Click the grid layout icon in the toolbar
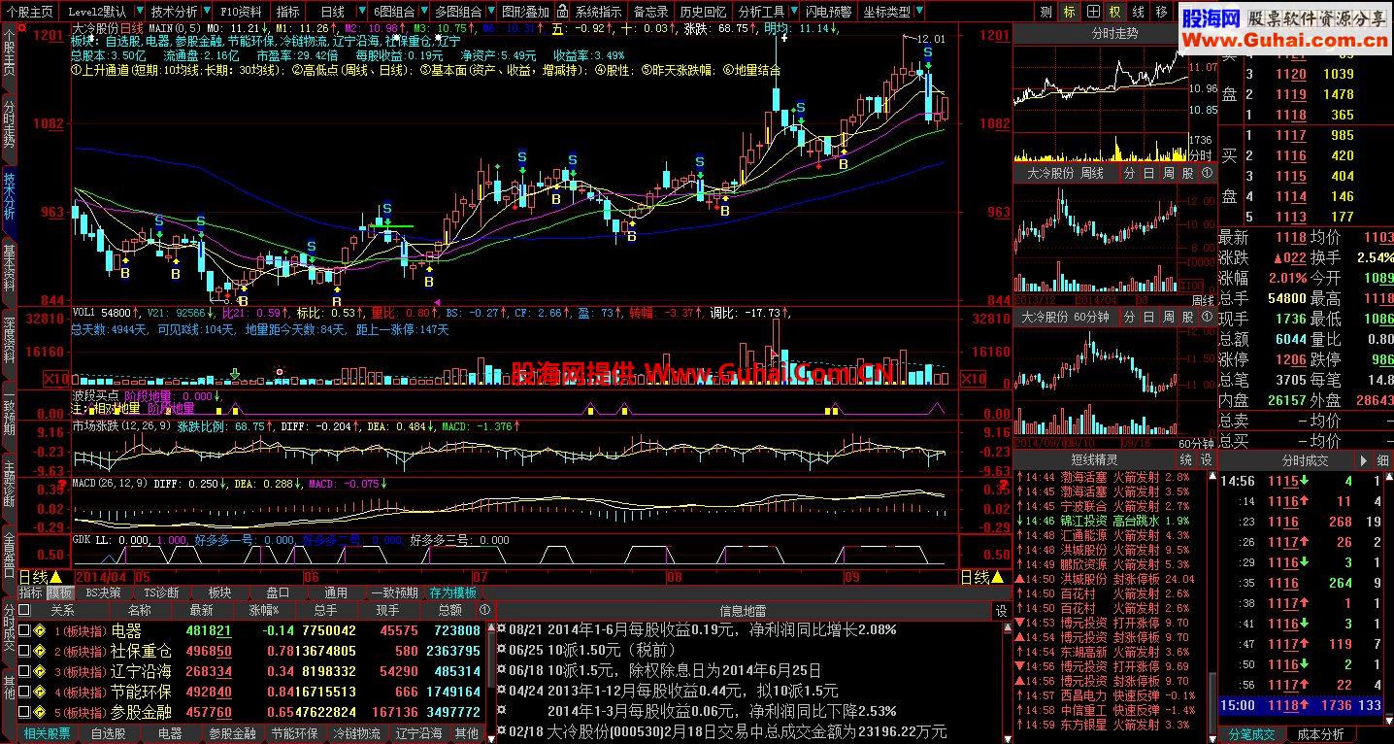 point(1093,12)
